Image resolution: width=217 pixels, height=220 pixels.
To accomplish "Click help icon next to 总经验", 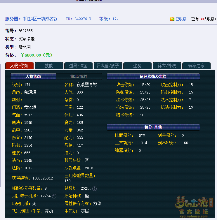I will (x=94, y=189).
